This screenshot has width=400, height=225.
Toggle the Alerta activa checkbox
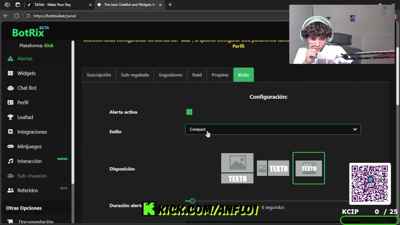(x=189, y=112)
